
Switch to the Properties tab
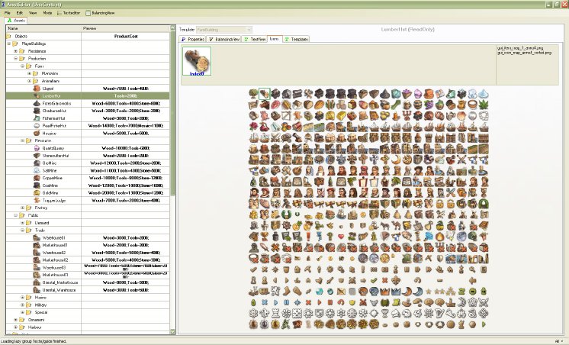(193, 39)
